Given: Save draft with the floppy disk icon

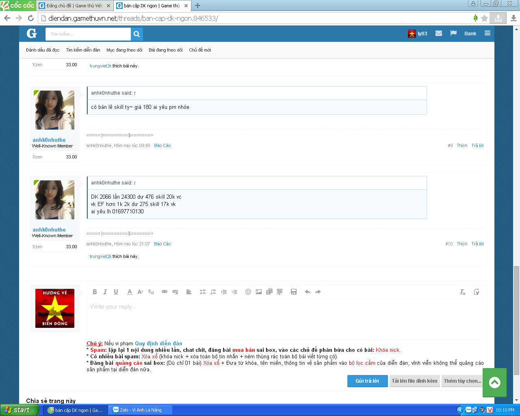Looking at the screenshot, I should pos(294,292).
